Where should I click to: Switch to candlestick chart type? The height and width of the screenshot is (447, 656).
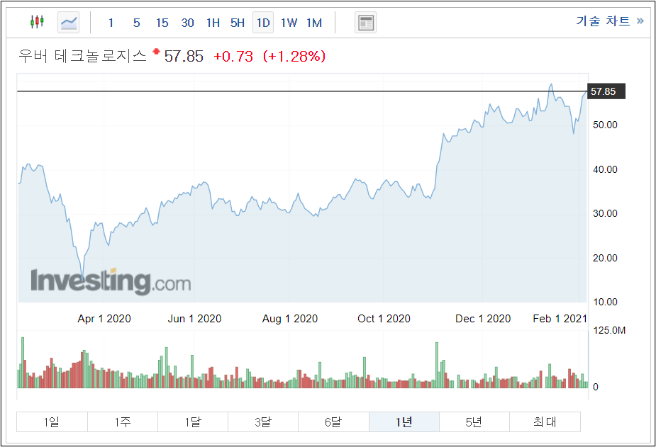[38, 22]
